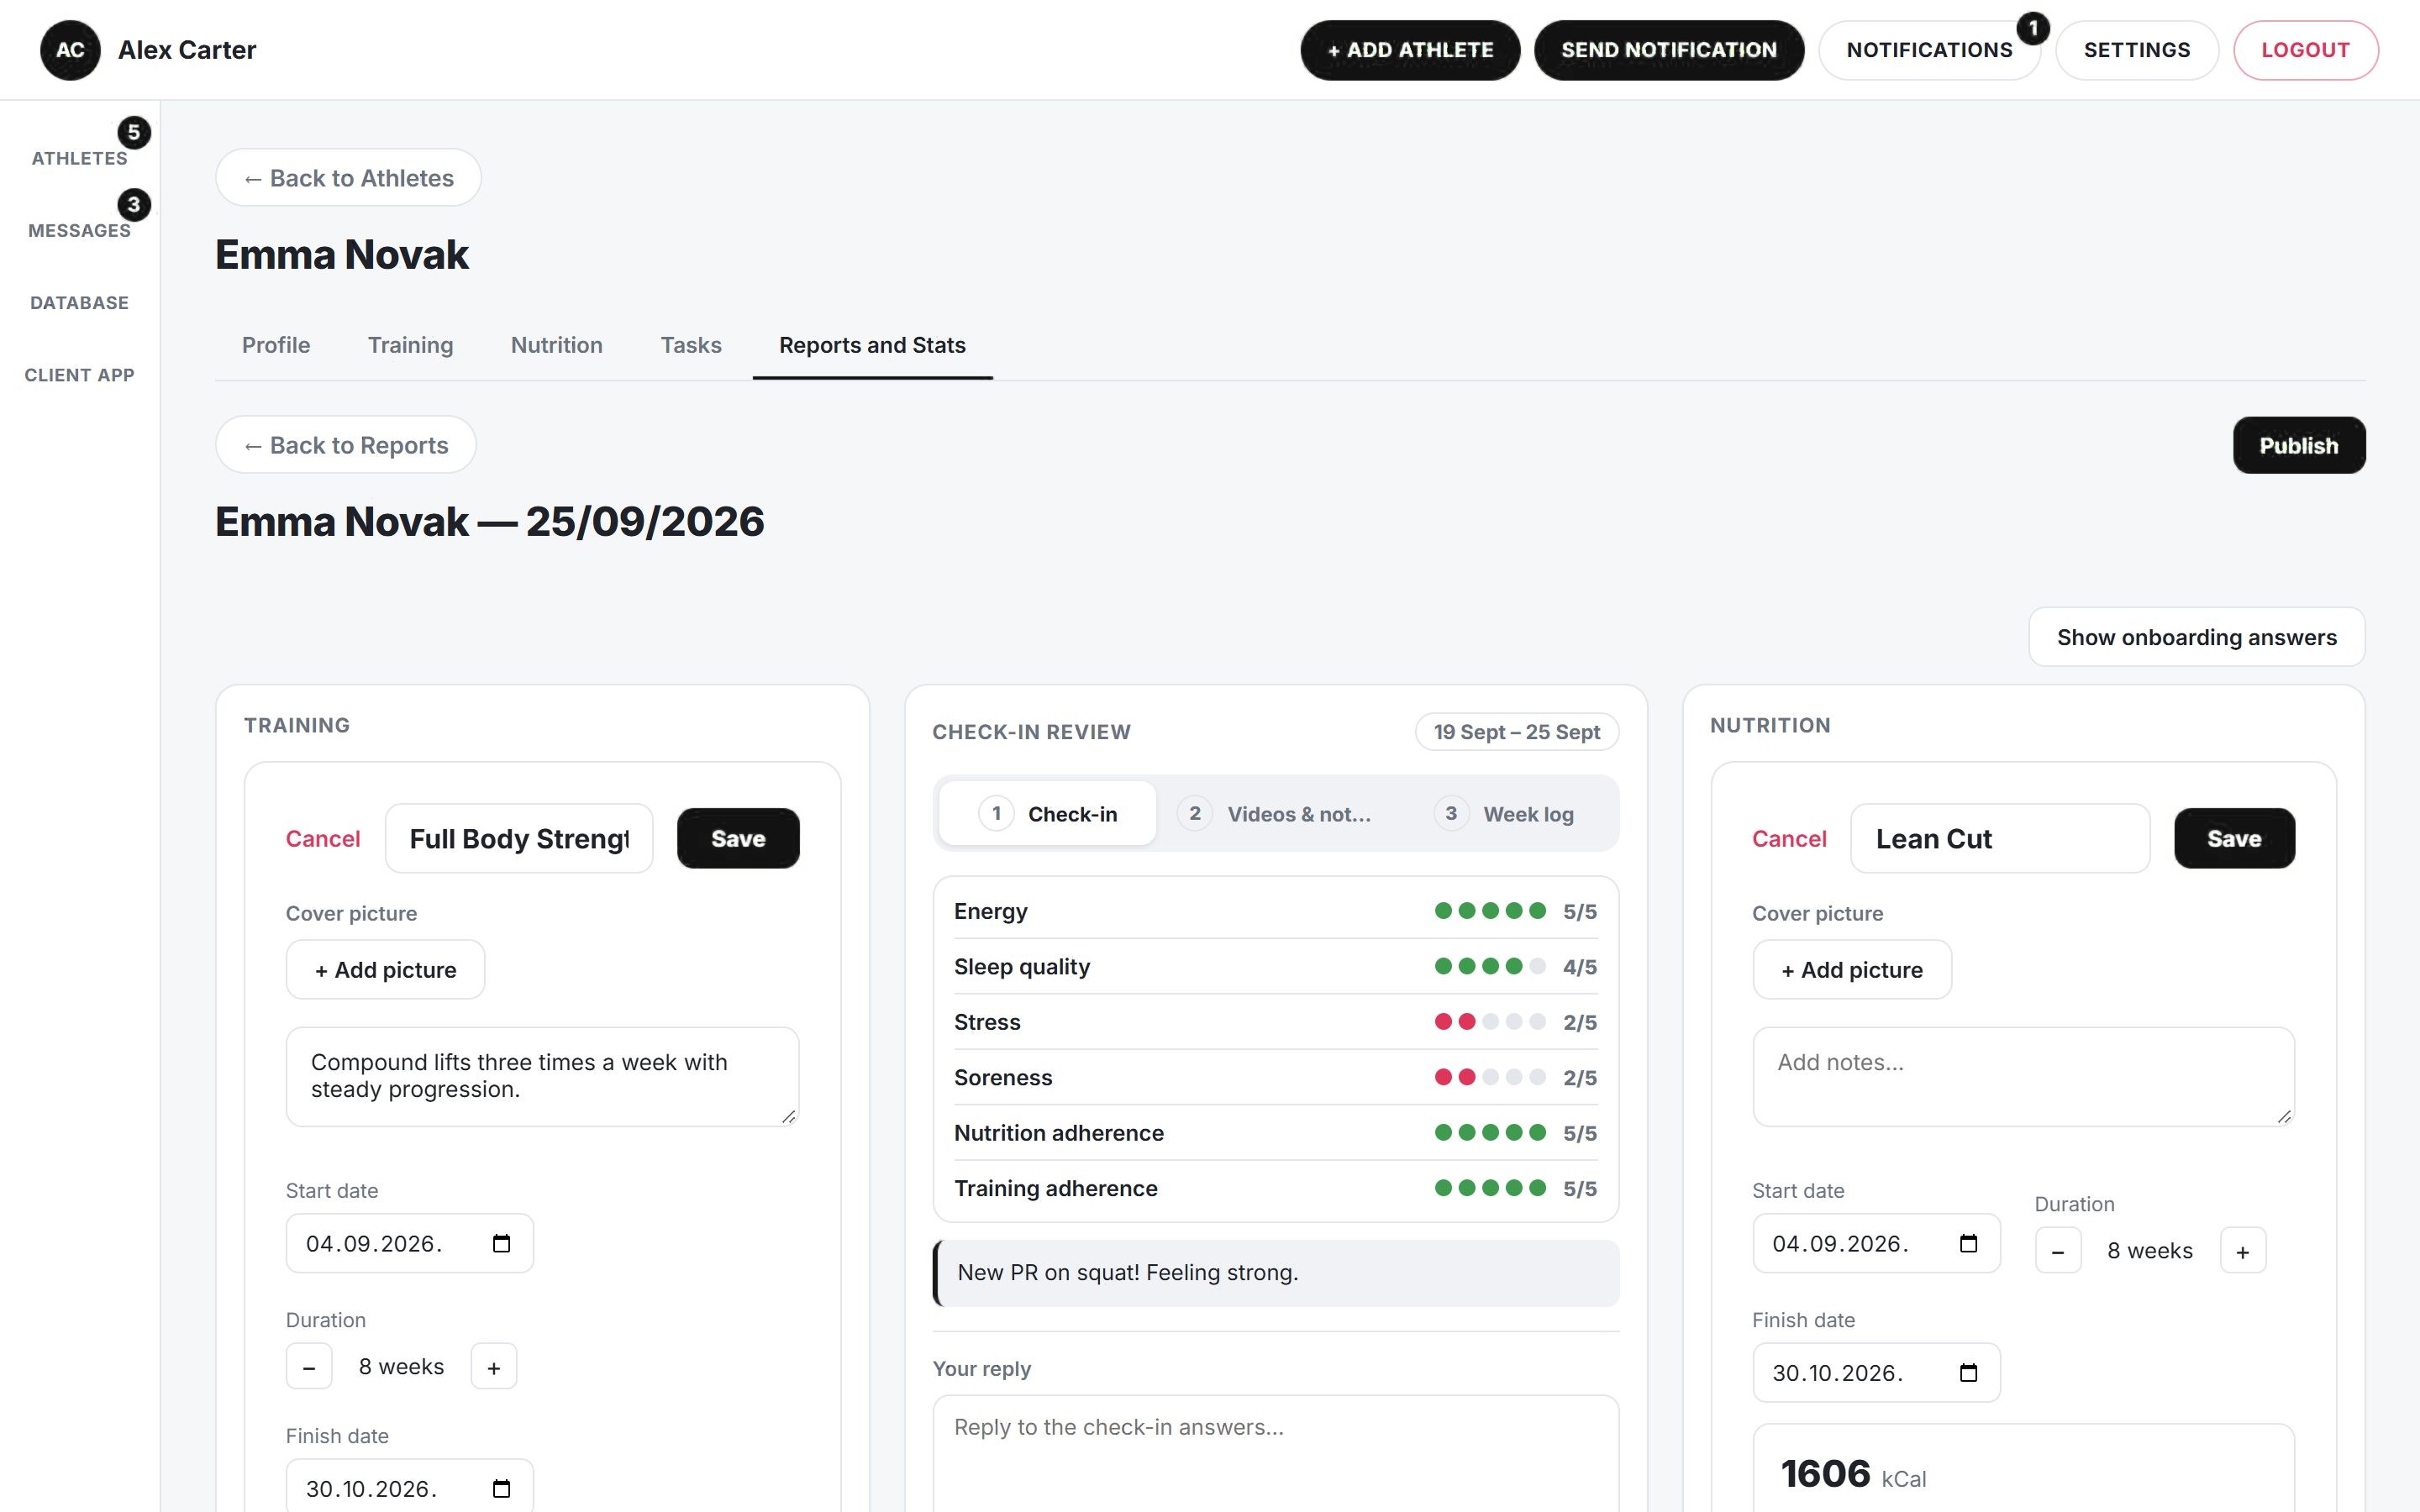The width and height of the screenshot is (2420, 1512).
Task: Cancel Training plan editing
Action: [x=322, y=838]
